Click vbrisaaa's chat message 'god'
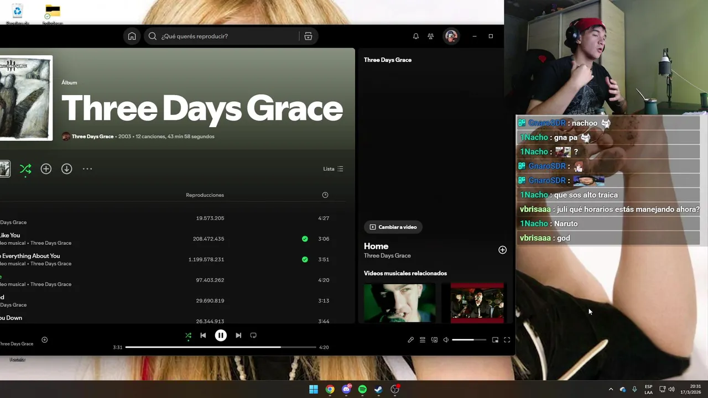Image resolution: width=708 pixels, height=398 pixels. click(563, 238)
